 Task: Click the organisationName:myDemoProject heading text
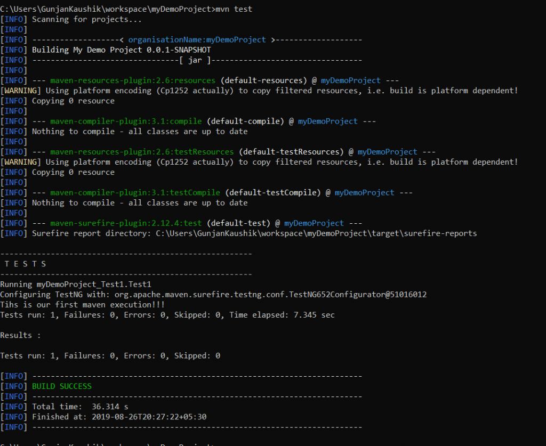197,39
